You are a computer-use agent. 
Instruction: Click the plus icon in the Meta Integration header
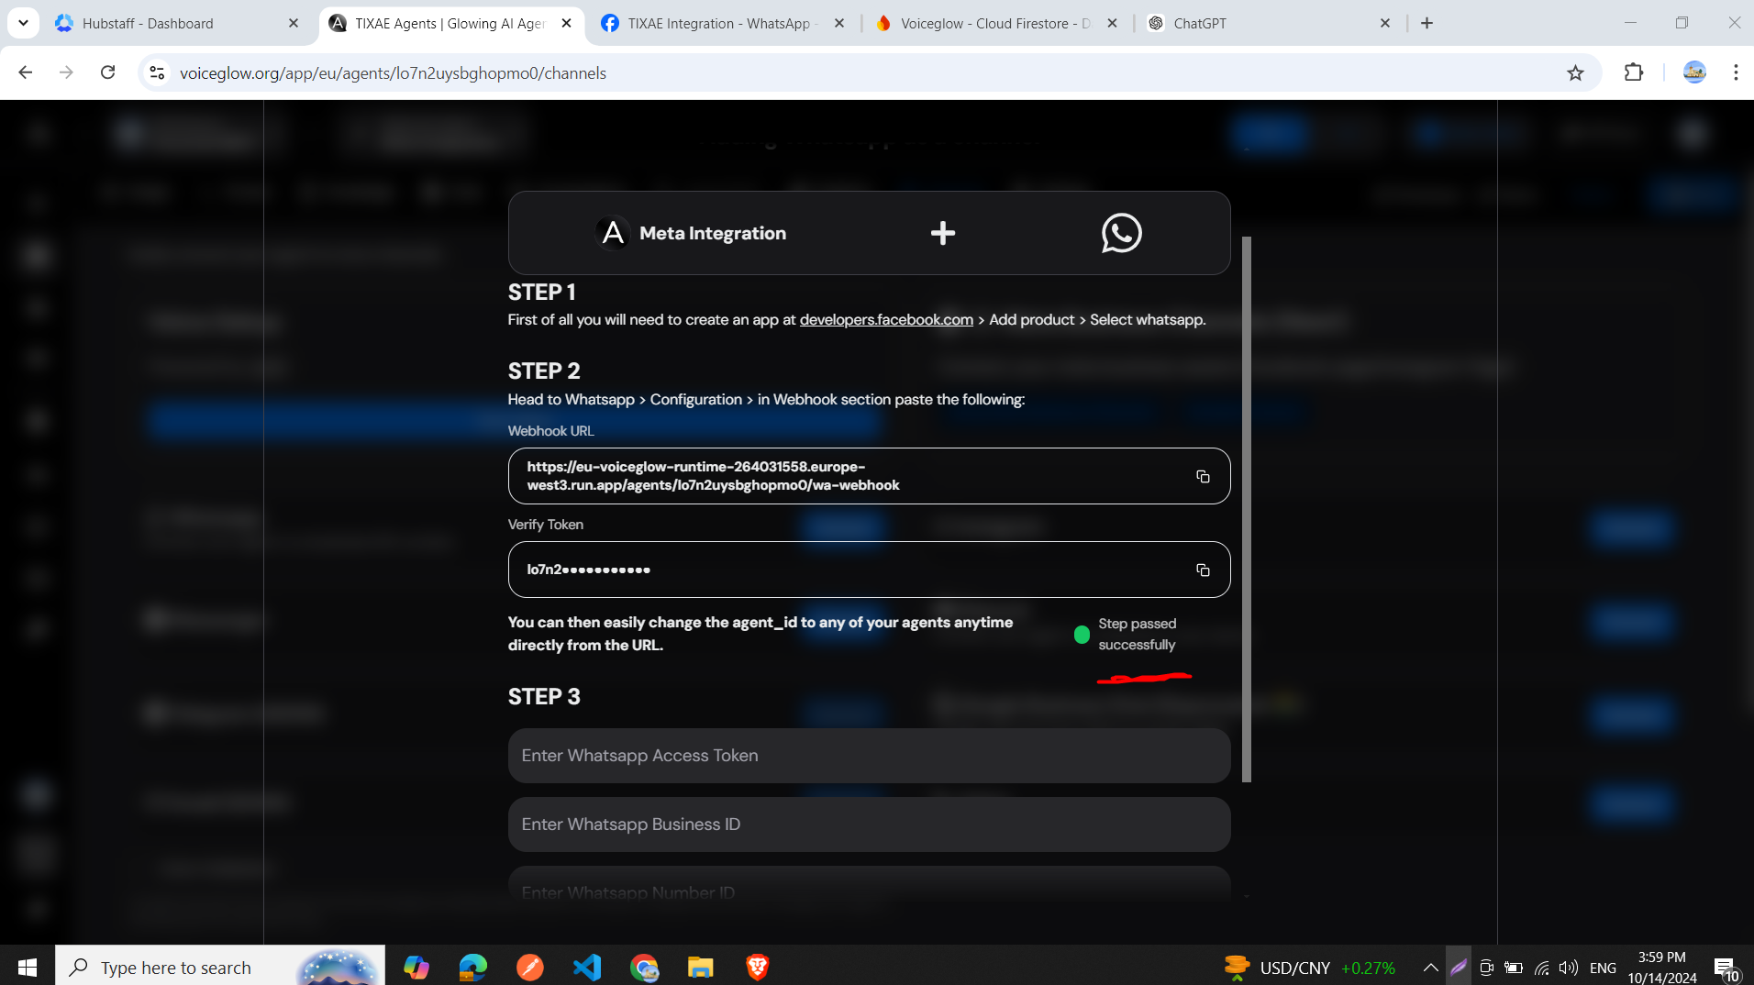[x=943, y=233]
